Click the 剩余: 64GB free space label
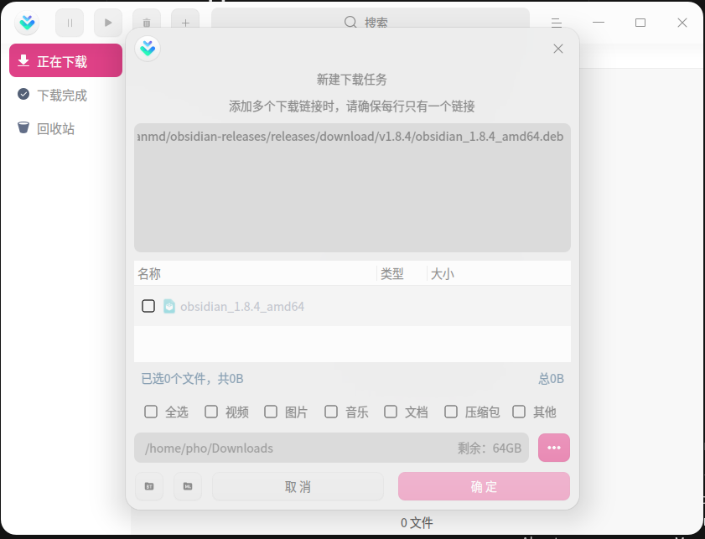The image size is (705, 539). [490, 448]
